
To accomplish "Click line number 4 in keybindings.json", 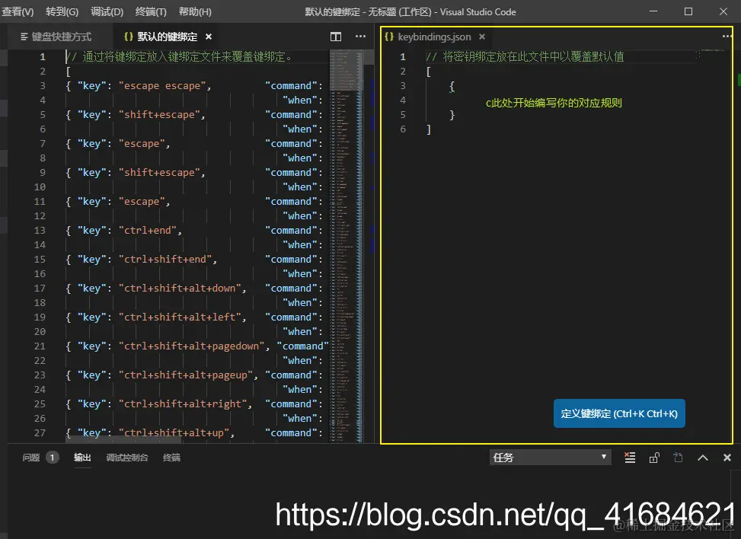I will tap(403, 100).
